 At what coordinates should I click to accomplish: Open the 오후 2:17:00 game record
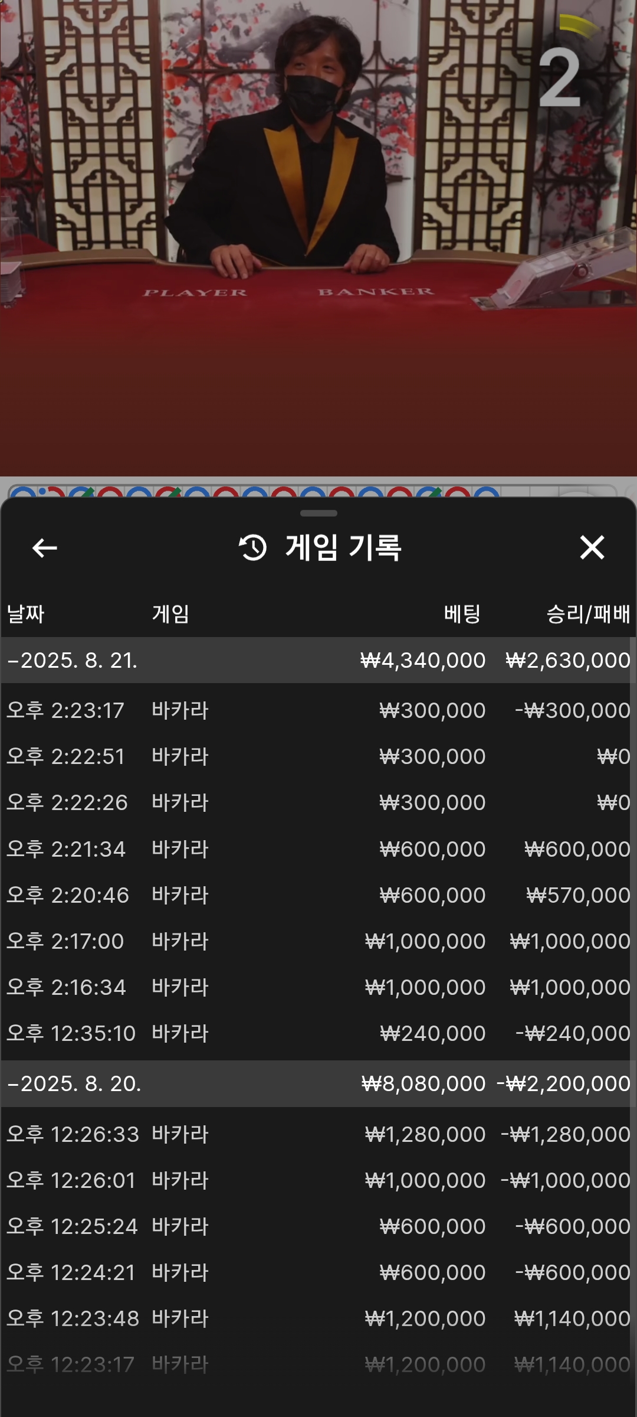318,941
